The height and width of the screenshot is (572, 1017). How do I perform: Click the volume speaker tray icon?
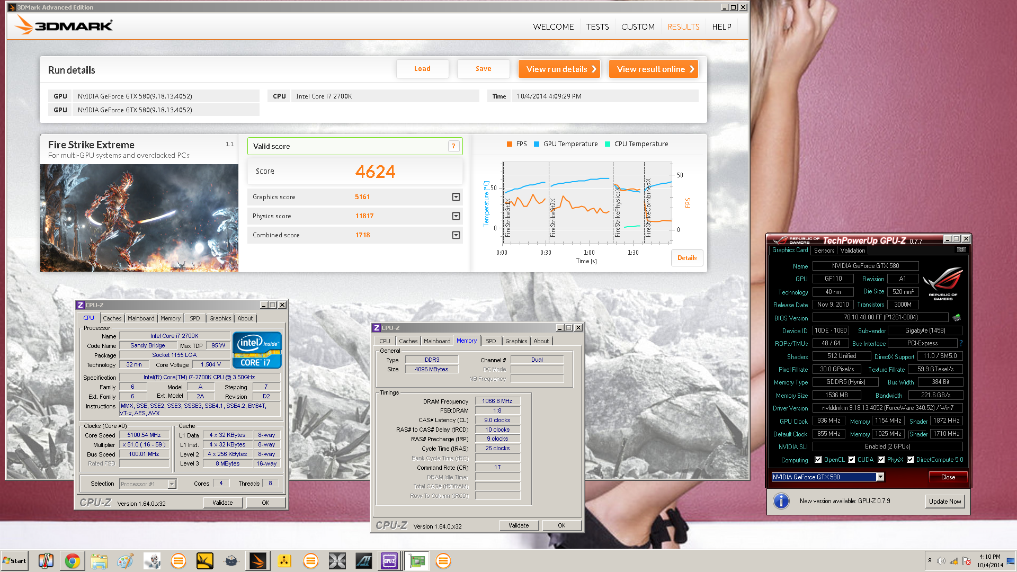[x=941, y=561]
